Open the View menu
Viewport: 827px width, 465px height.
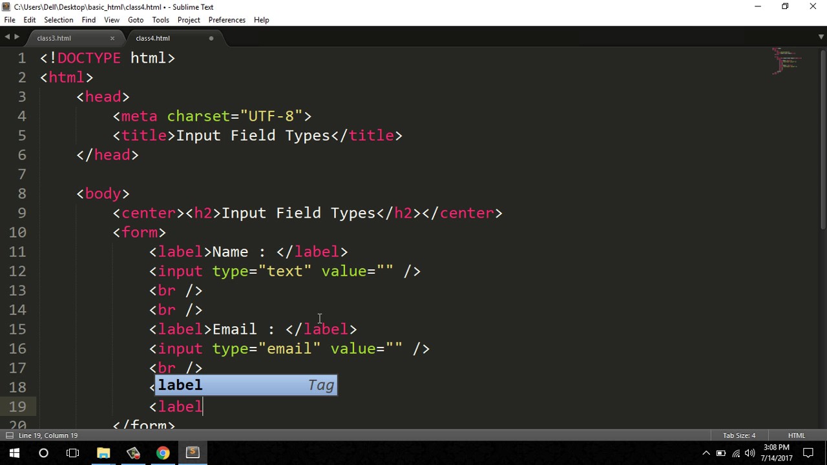pyautogui.click(x=112, y=20)
